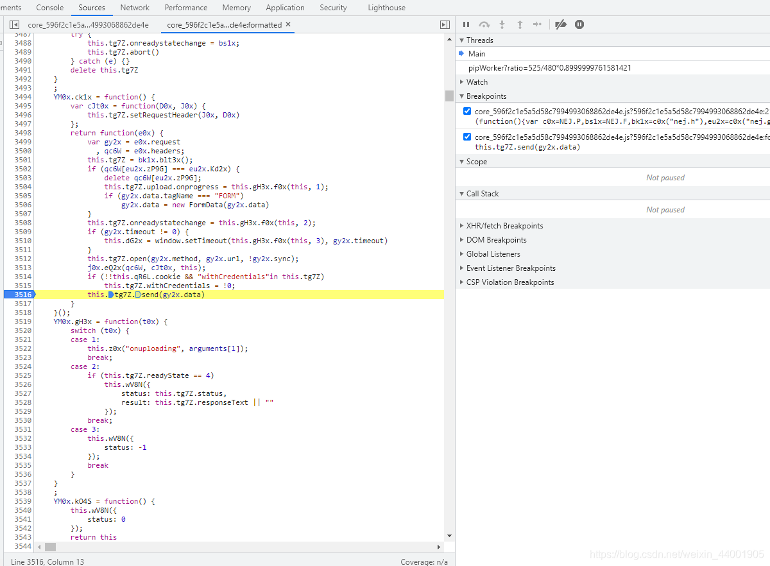770x566 pixels.
Task: Open the Console tab
Action: 50,8
